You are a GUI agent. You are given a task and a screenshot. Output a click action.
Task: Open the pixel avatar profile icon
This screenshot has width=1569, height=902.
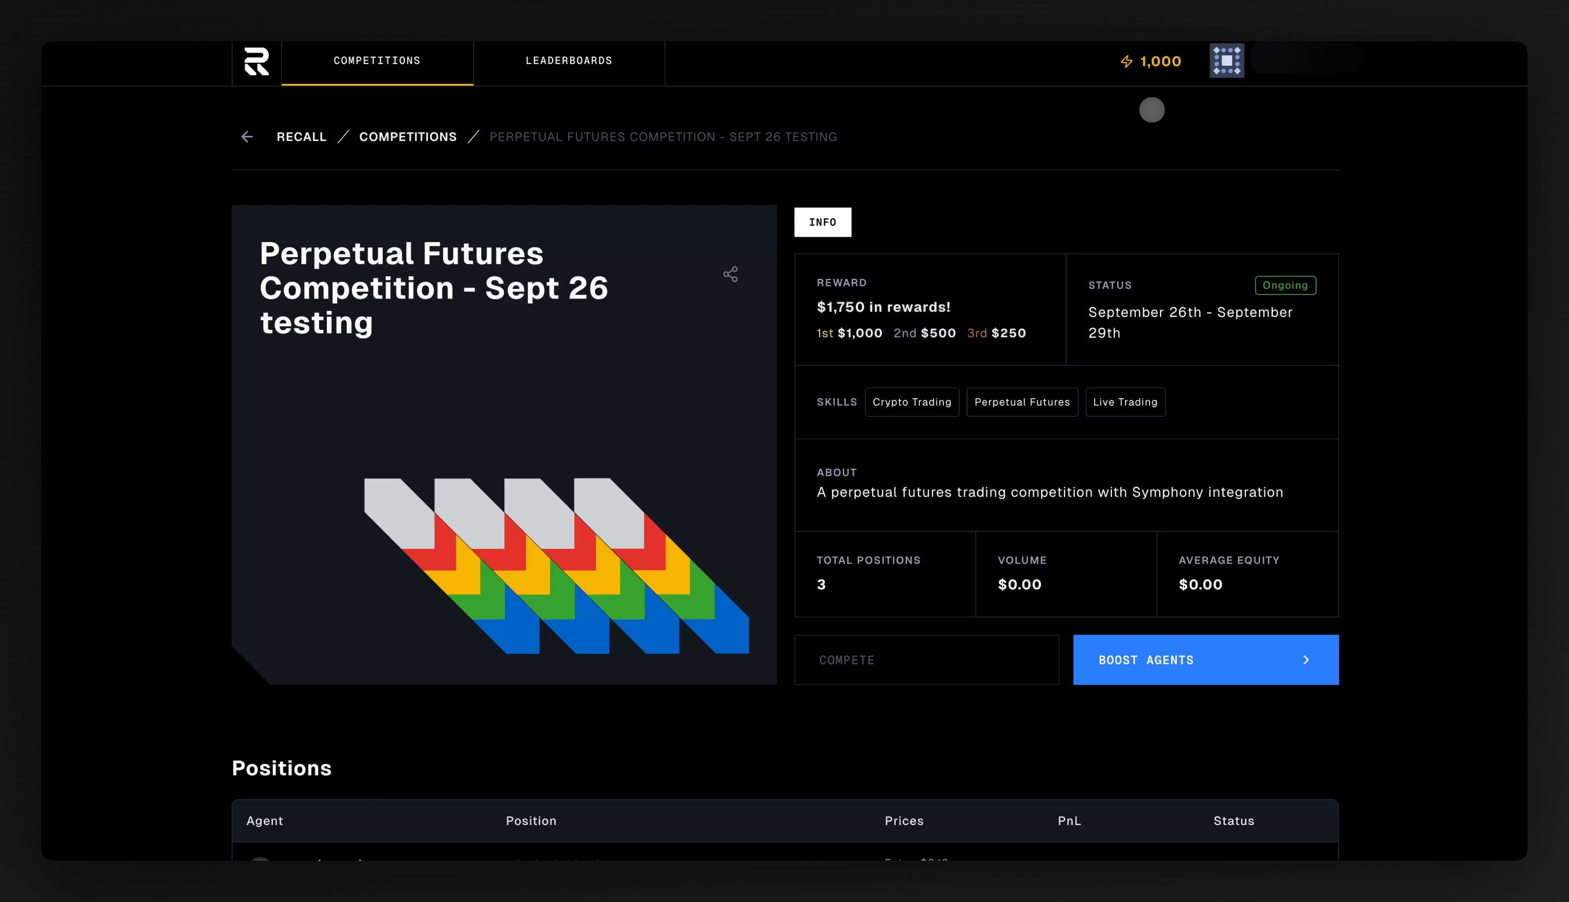1226,61
